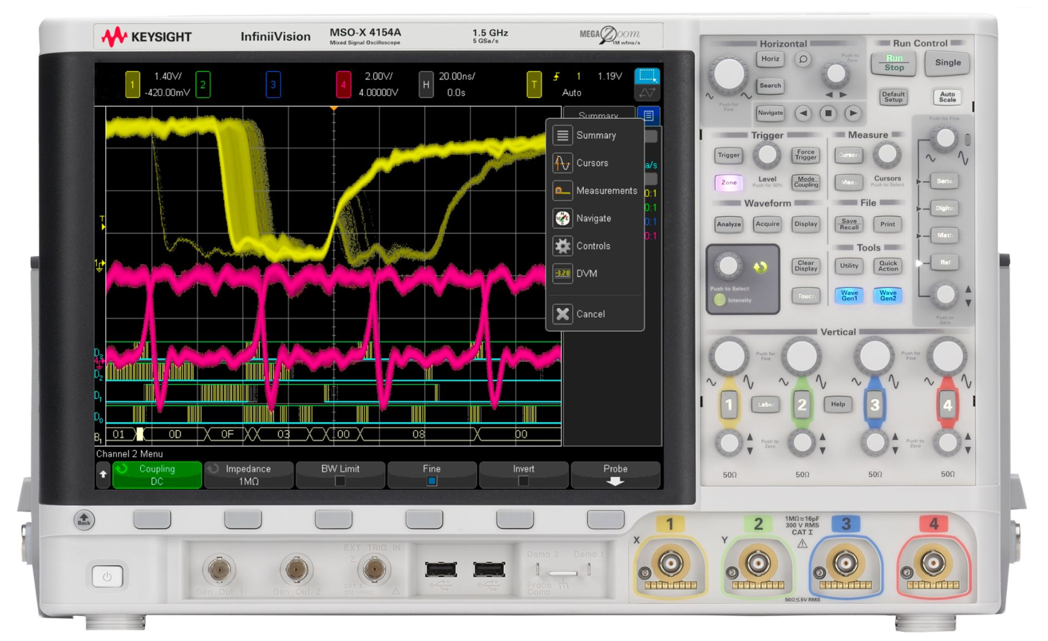Push the Print button

pyautogui.click(x=888, y=224)
